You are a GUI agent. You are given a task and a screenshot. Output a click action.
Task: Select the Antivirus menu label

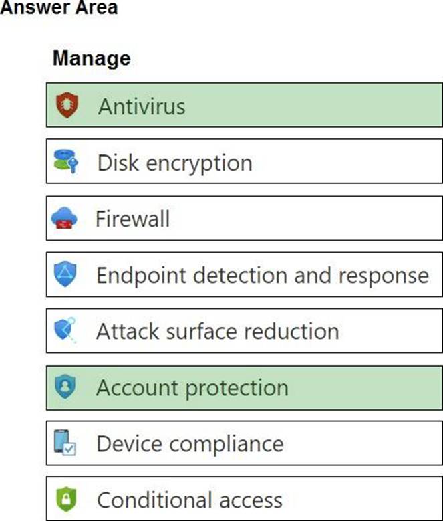click(142, 106)
